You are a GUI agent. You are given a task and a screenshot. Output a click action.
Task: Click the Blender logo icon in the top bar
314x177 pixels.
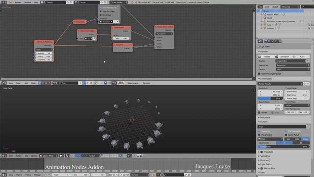pyautogui.click(x=132, y=2)
